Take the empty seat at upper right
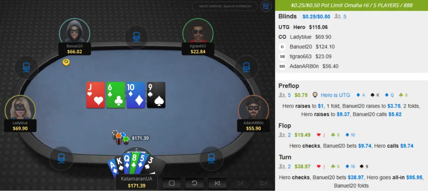Viewport: 428px width, 191px height. [x=246, y=67]
